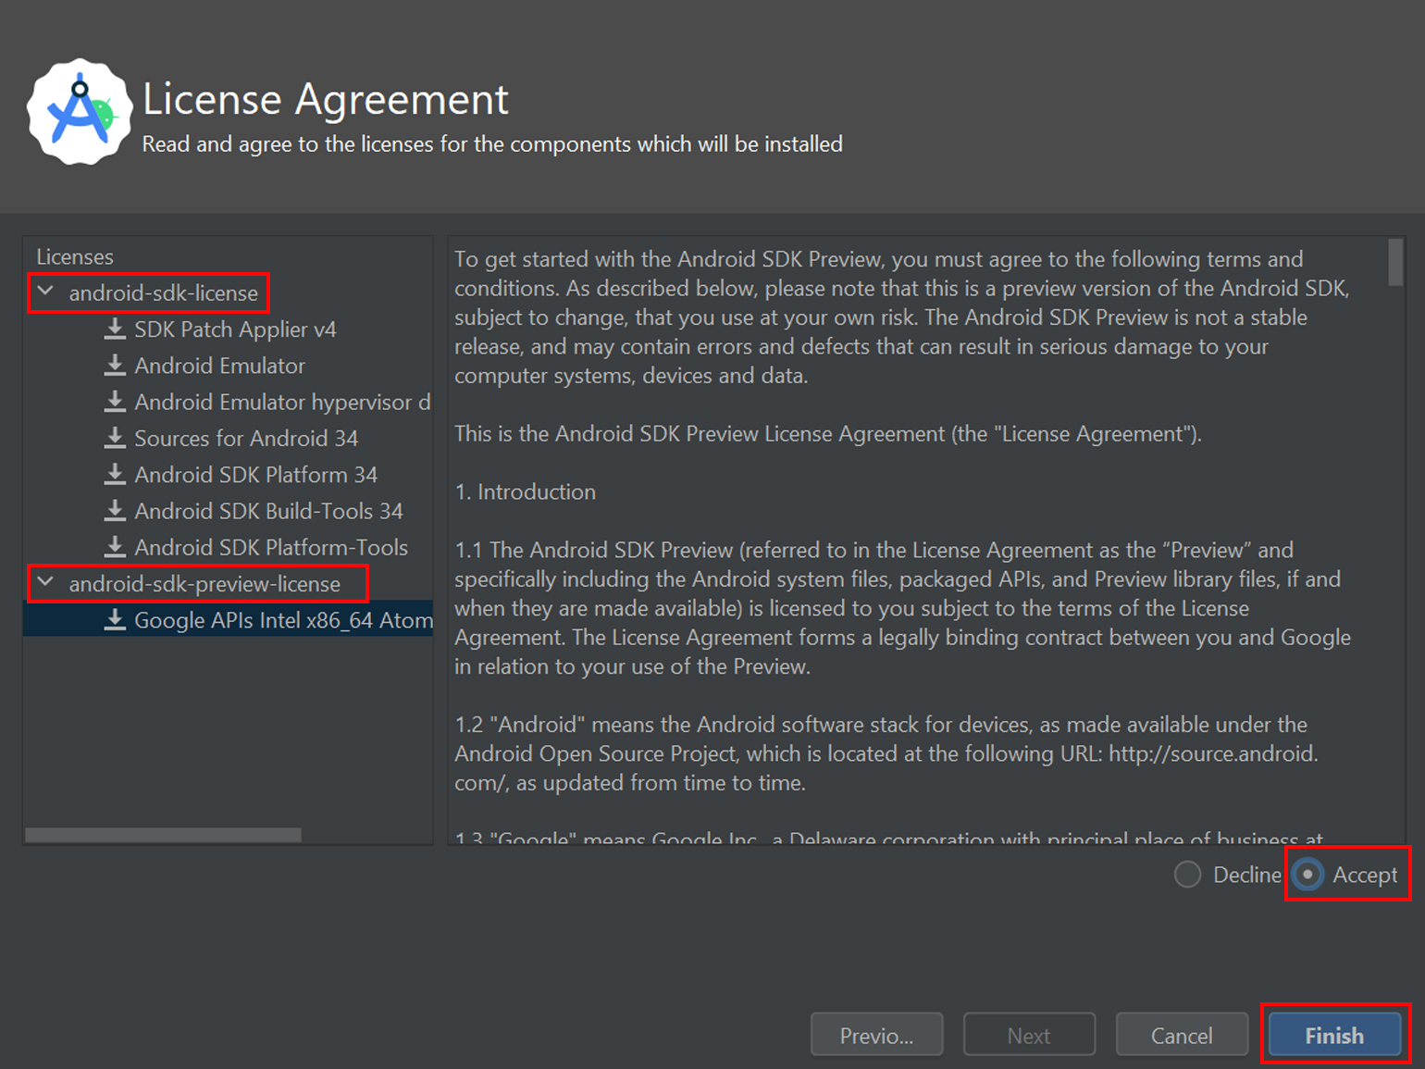Click download icon next to Emulator hypervisor driver
Screen dimensions: 1425x1069
point(115,402)
